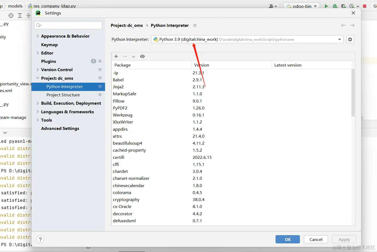This screenshot has height=252, width=377.
Task: Toggle the show early releases eye icon
Action: coord(142,56)
